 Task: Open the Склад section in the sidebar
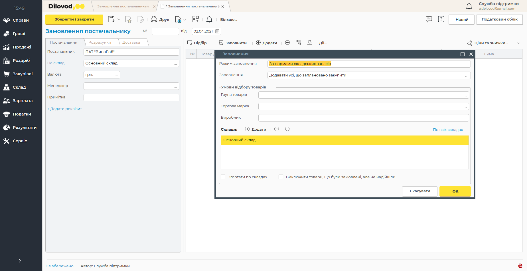tap(19, 87)
